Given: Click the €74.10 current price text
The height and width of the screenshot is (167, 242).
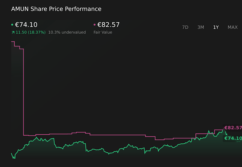Looking at the screenshot, I should point(26,24).
